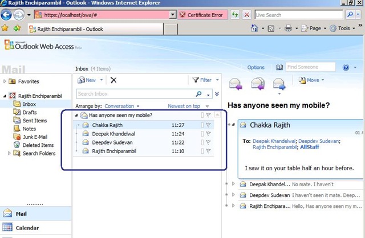This screenshot has width=365, height=238.
Task: Toggle category box on Deepdev Sudevan row
Action: pyautogui.click(x=202, y=142)
